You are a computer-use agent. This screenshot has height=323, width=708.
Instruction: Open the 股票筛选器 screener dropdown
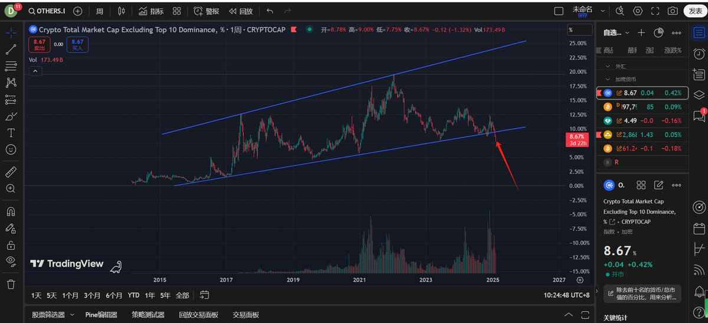53,315
